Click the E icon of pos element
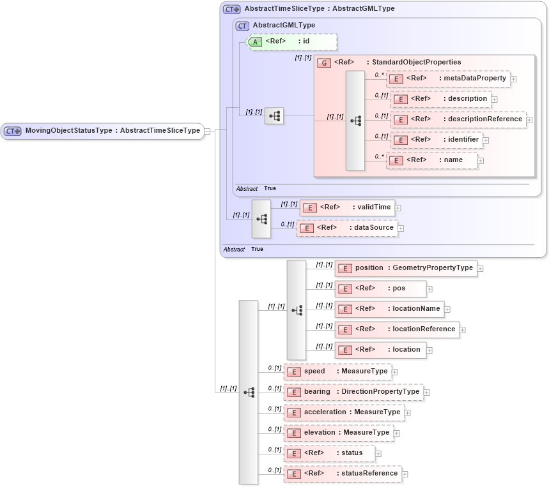 (x=345, y=289)
